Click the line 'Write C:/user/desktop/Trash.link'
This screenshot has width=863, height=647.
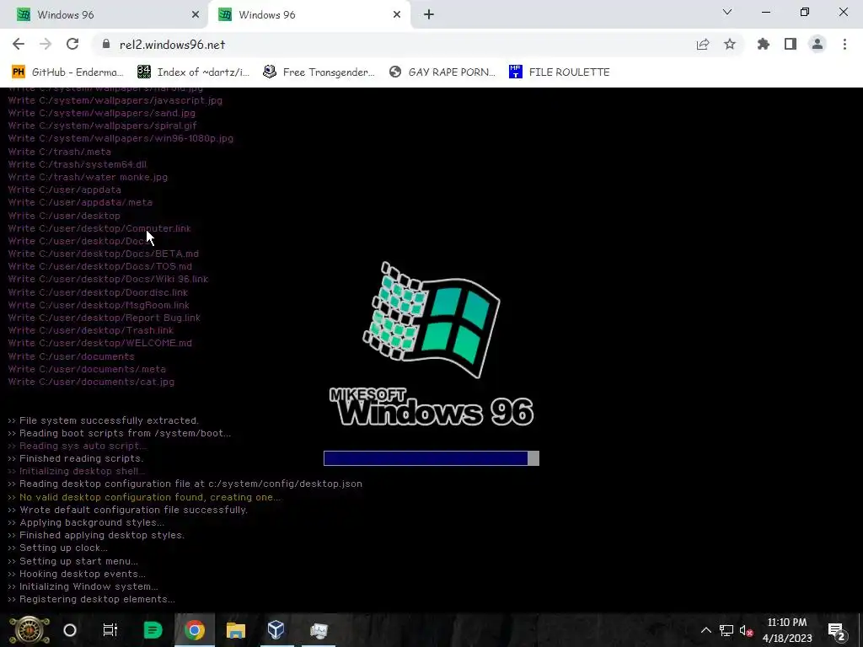[x=91, y=330]
